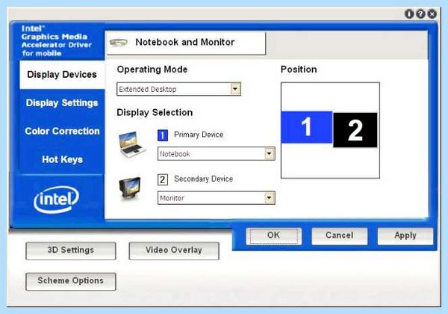Apply the display changes
This screenshot has width=448, height=314.
405,236
